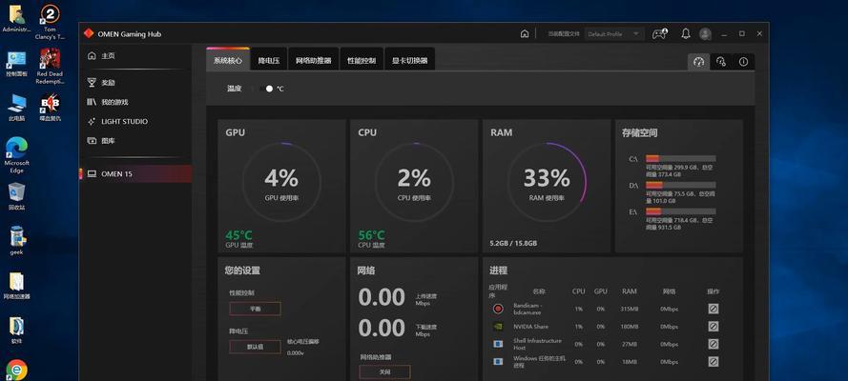Switch to the 性能控制 tab
This screenshot has width=848, height=381.
[x=362, y=60]
